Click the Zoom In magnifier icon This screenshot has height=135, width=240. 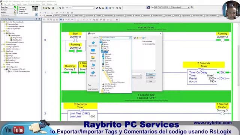coord(117,8)
